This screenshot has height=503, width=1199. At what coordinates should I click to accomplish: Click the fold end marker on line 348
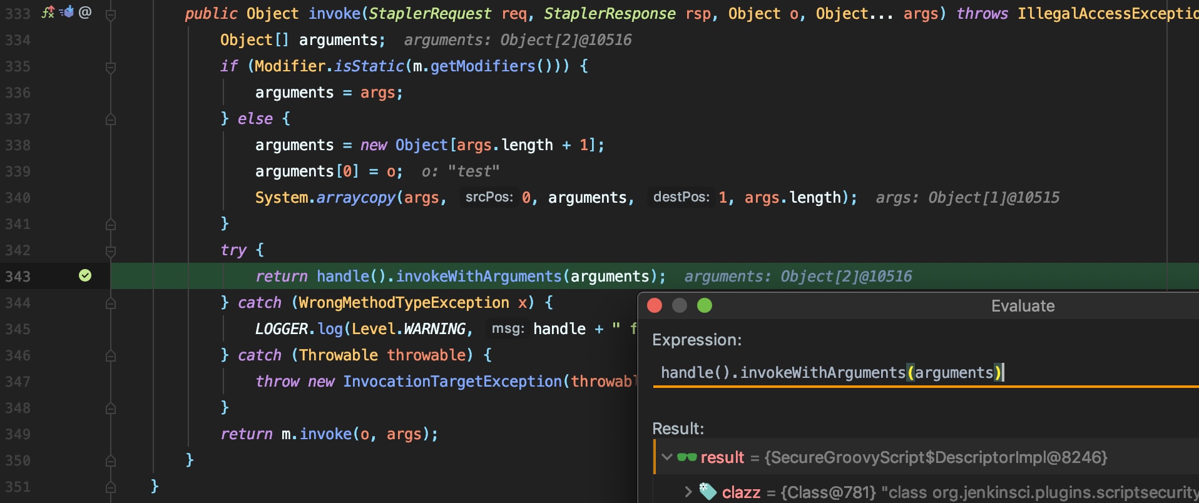(111, 408)
